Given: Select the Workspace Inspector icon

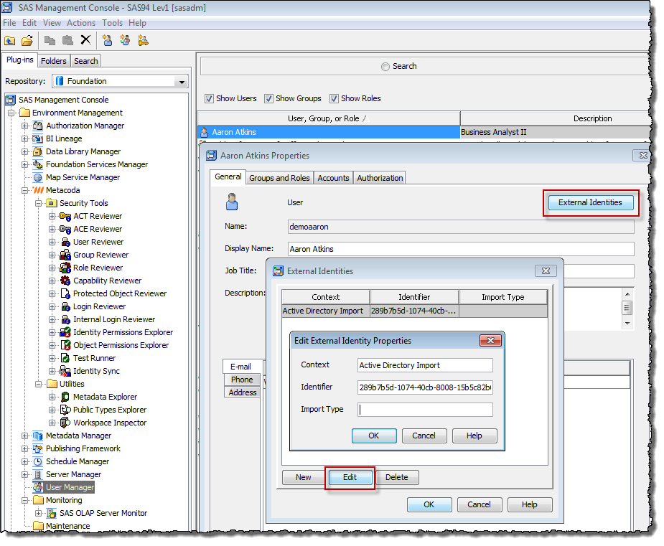Looking at the screenshot, I should [x=65, y=423].
